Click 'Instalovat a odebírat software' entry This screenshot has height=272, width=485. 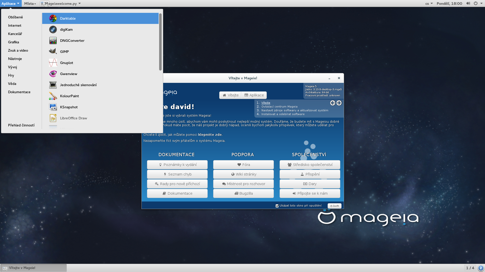coord(283,114)
